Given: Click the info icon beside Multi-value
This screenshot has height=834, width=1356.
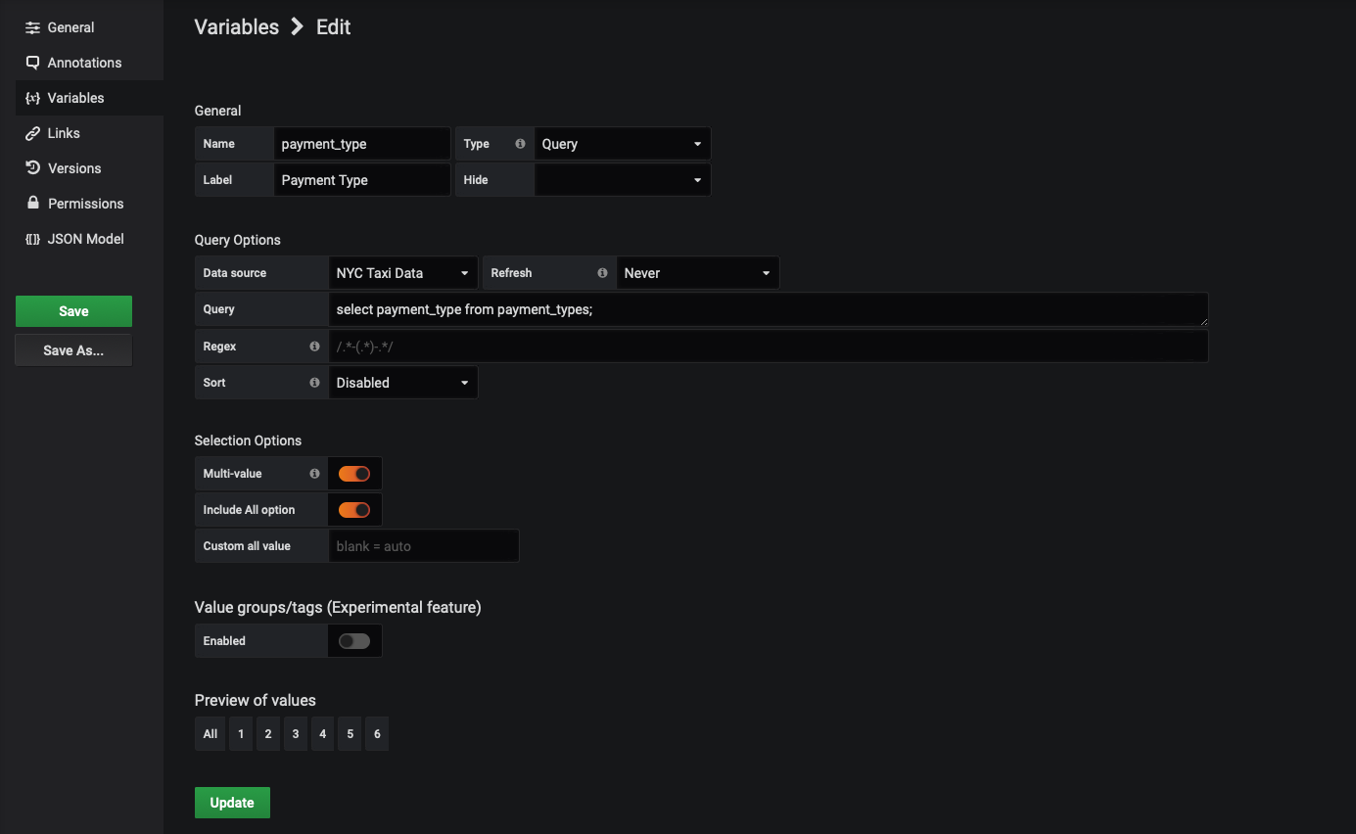Looking at the screenshot, I should 313,473.
